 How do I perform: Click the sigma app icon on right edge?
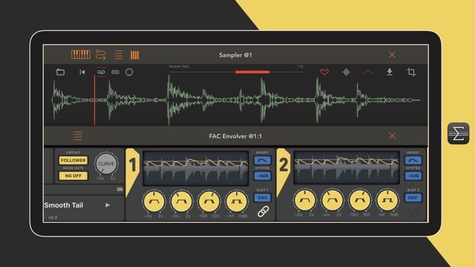pos(459,133)
